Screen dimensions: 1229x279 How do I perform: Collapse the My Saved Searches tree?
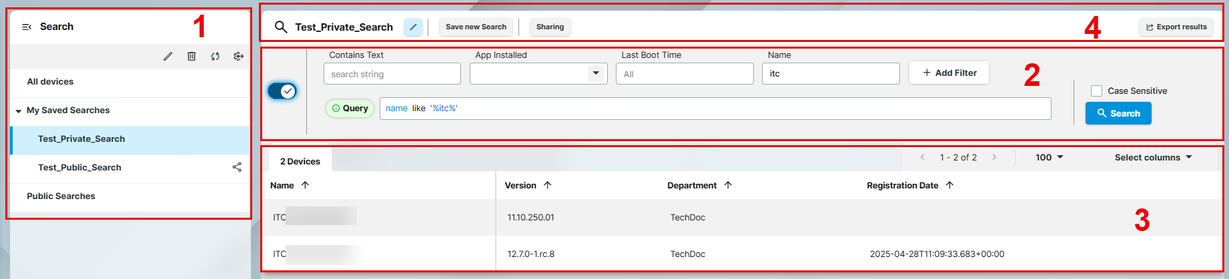(19, 111)
